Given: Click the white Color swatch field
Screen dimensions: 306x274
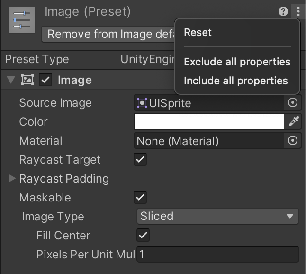Looking at the screenshot, I should coord(209,121).
